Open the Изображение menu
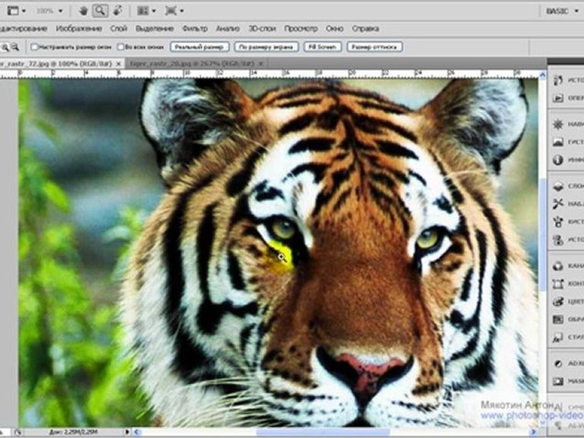Screen dimensions: 584x438 [x=78, y=29]
